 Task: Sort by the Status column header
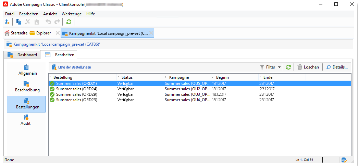click(140, 77)
